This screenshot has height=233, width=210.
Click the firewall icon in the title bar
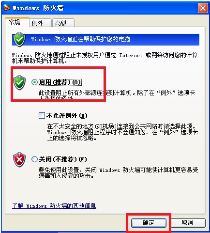[7, 8]
